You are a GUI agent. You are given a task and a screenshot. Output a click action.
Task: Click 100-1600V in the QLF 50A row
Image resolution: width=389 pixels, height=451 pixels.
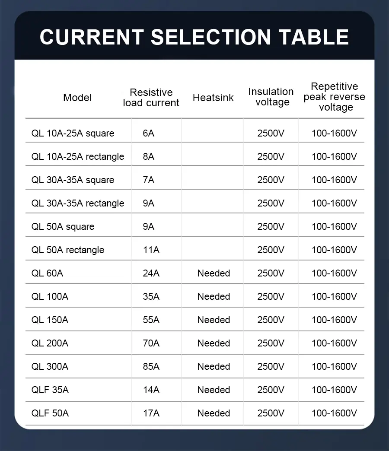[334, 413]
